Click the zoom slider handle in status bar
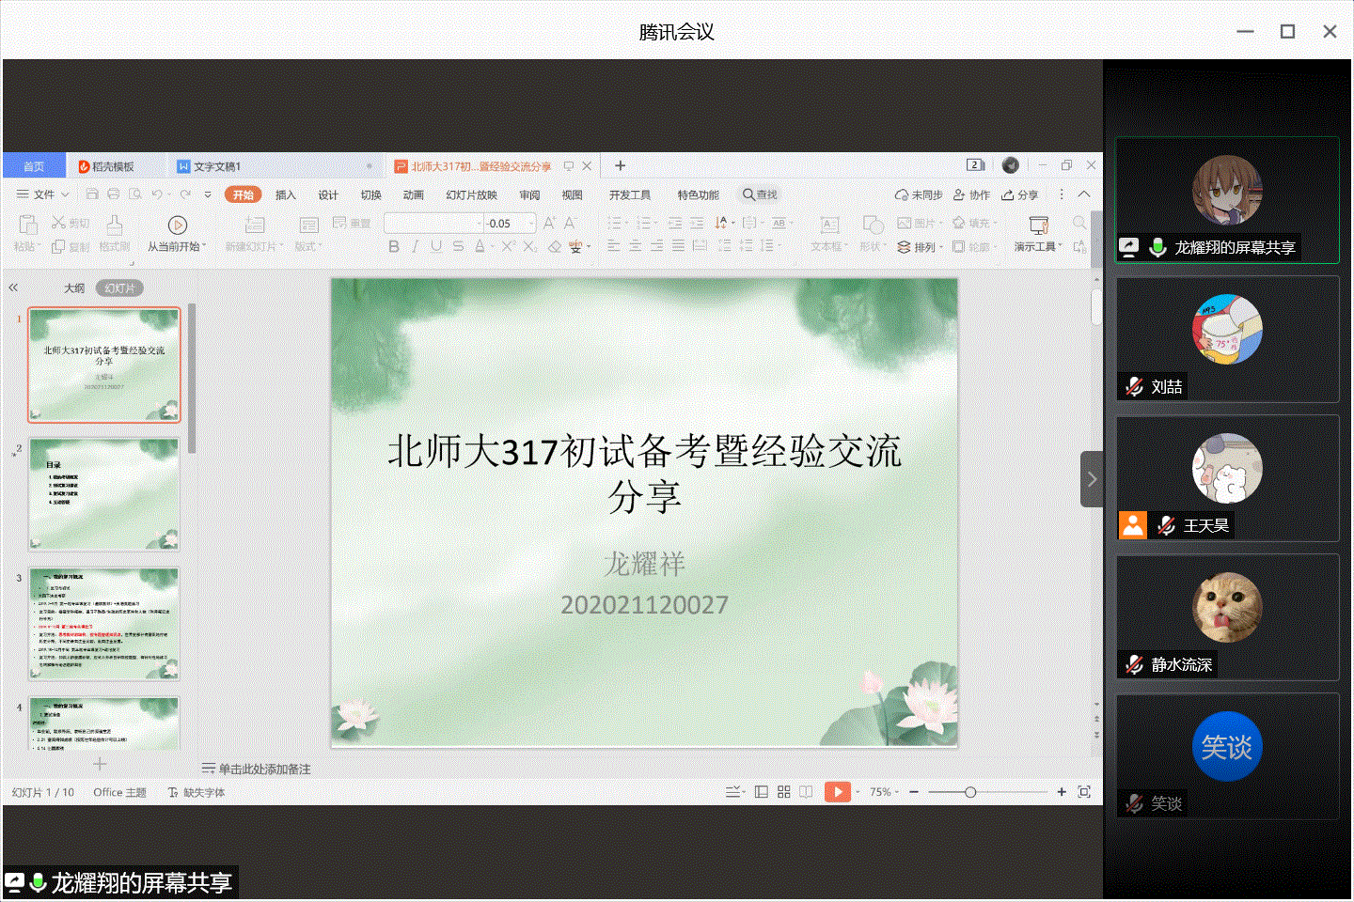 (970, 792)
